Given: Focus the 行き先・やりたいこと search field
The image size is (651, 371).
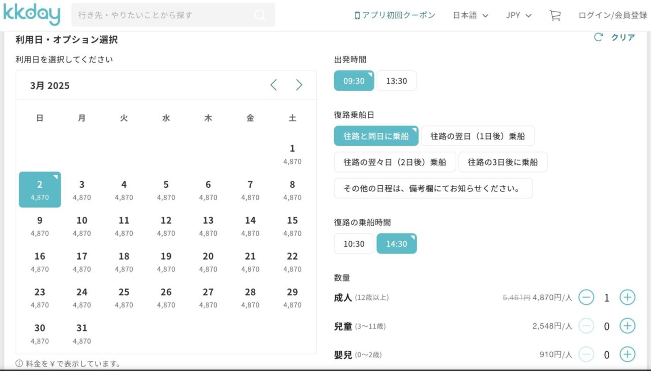Looking at the screenshot, I should [x=173, y=15].
